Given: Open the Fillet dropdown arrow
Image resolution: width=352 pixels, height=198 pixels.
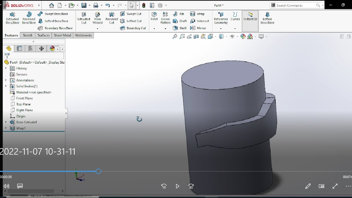Looking at the screenshot, I should coord(154,28).
